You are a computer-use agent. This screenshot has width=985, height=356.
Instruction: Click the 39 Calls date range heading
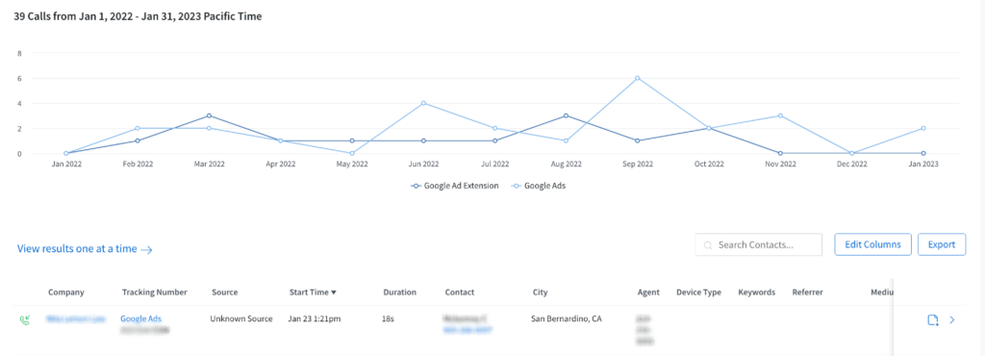tap(138, 17)
